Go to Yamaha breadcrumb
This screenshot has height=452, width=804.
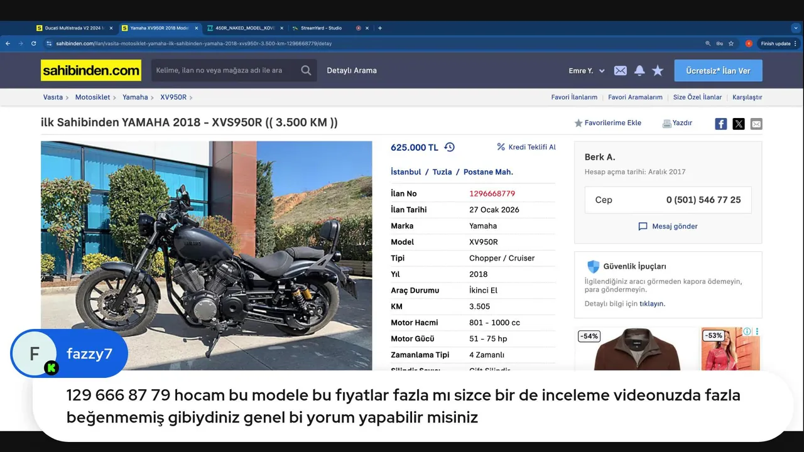click(135, 97)
